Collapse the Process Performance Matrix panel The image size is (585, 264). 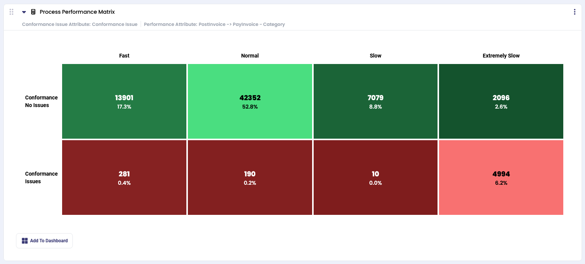tap(24, 12)
